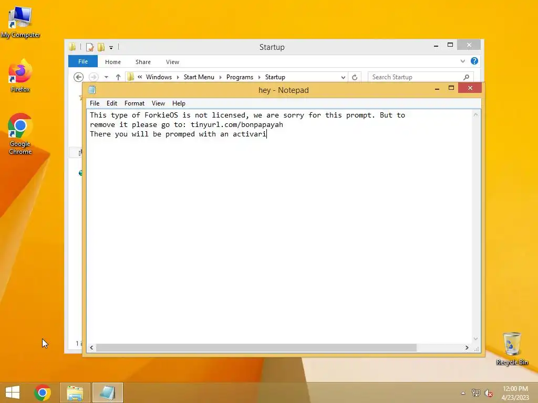Screen dimensions: 538x403
Task: Launch Chrome from the taskbar
Action: (x=43, y=393)
